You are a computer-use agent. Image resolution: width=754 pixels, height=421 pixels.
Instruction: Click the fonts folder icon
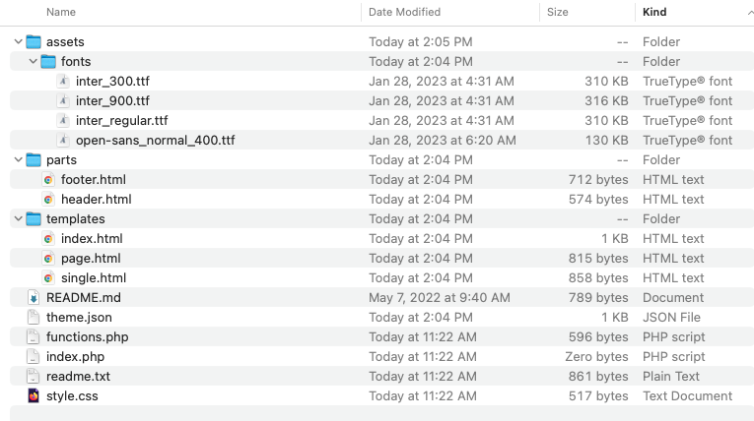point(48,61)
